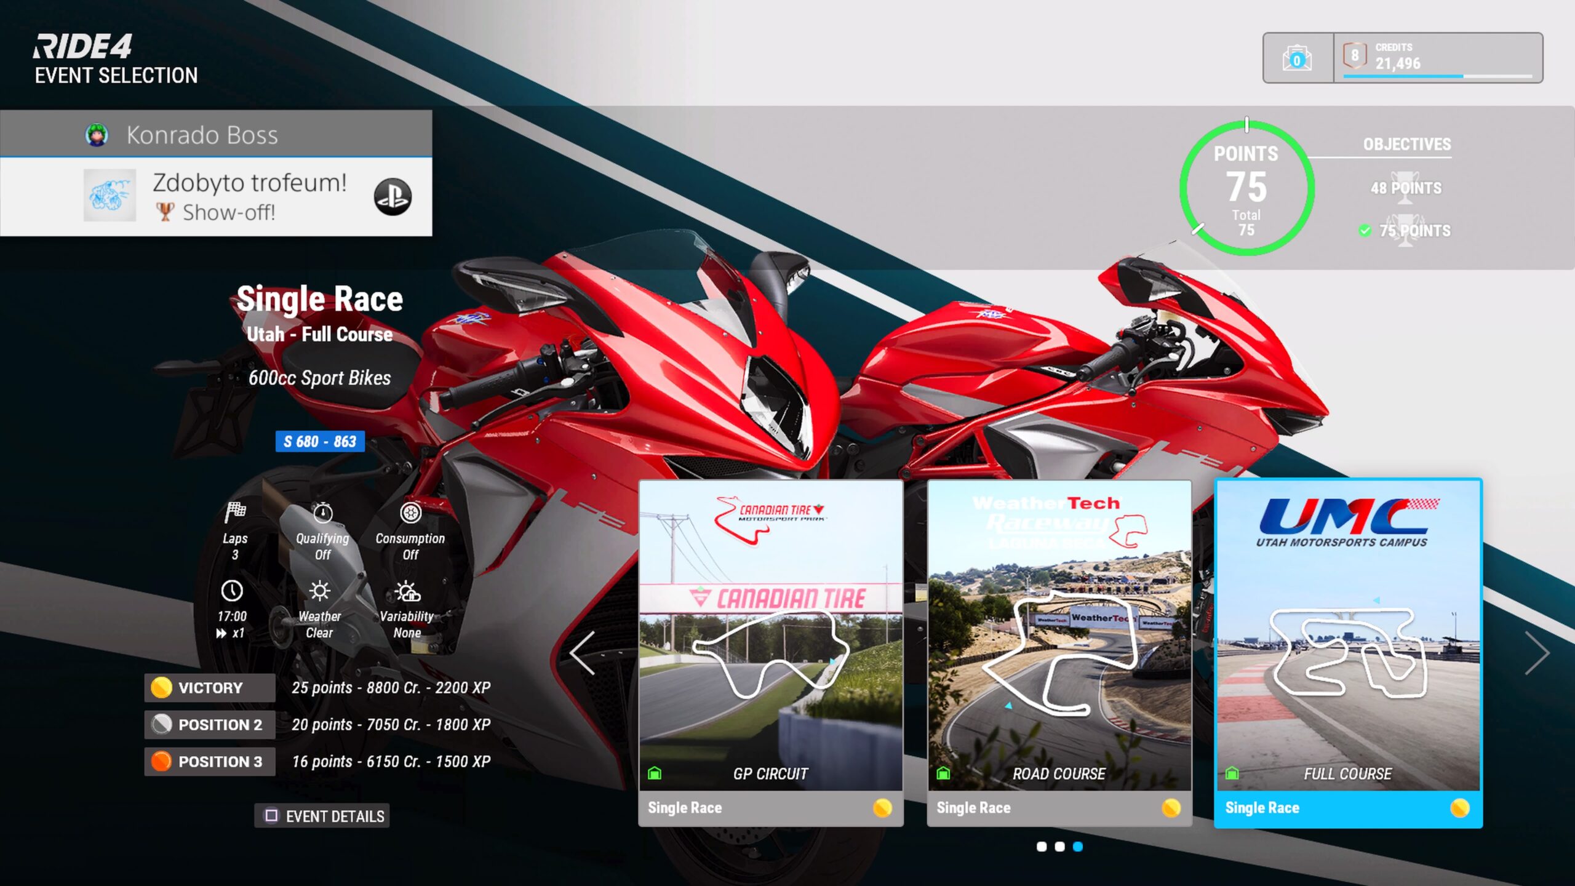Select the VICTORY reward row
The width and height of the screenshot is (1575, 886).
(209, 688)
